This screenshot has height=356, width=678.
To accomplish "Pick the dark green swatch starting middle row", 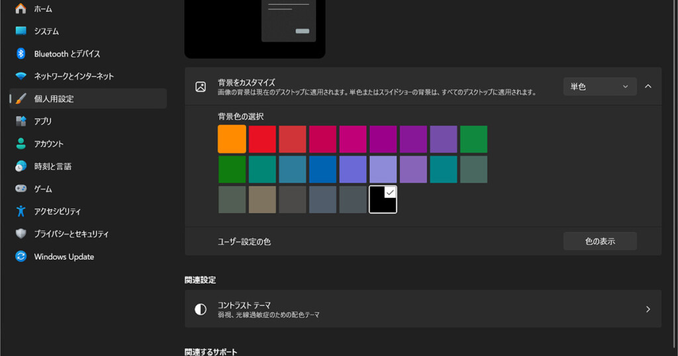I will [x=232, y=169].
